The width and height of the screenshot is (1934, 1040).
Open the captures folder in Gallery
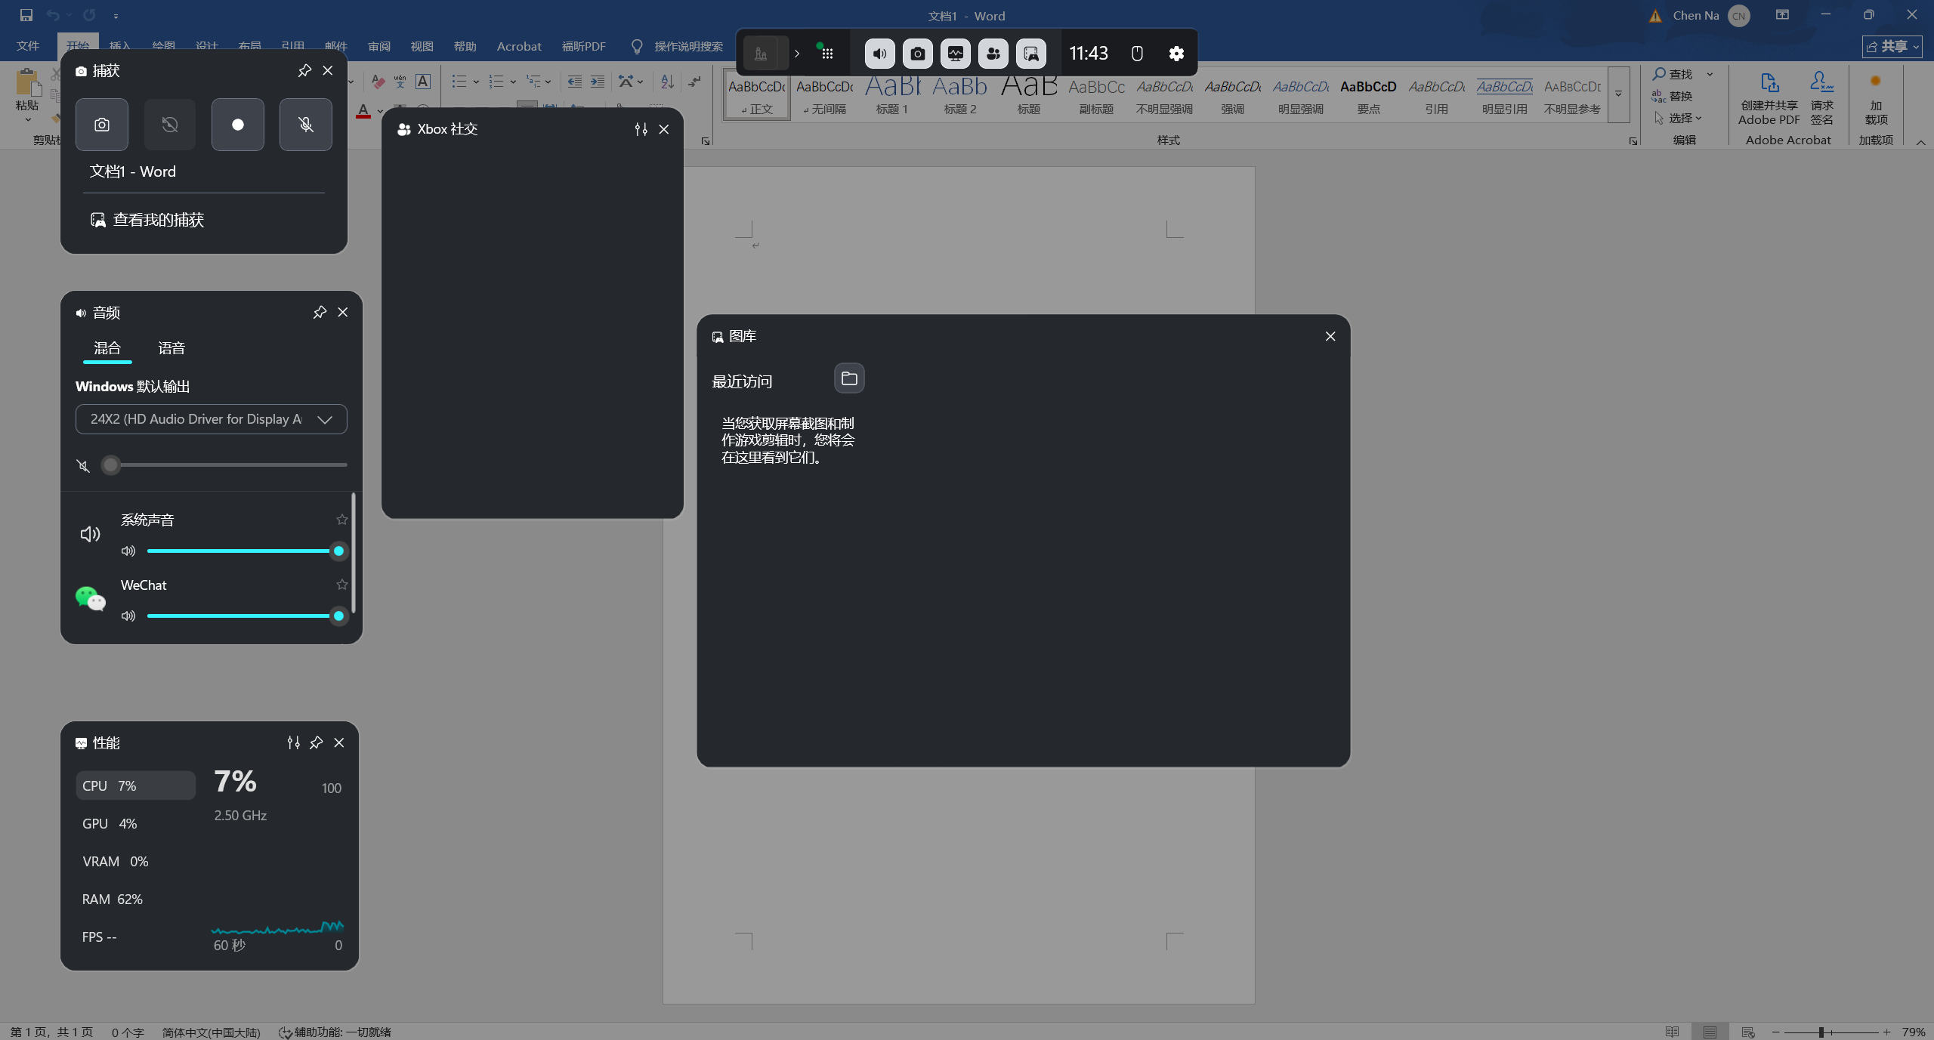[x=849, y=378]
